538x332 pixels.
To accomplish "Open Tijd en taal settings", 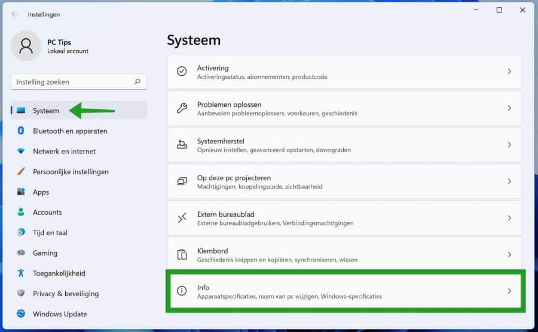I will click(x=78, y=232).
